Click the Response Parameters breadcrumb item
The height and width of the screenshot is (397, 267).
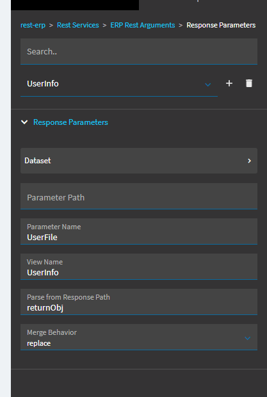(x=221, y=25)
